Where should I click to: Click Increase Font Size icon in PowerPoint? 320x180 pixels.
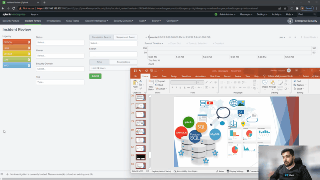(207, 82)
